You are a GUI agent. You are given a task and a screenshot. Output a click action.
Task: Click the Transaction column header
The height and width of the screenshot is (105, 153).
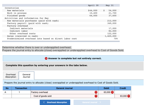[21, 88]
